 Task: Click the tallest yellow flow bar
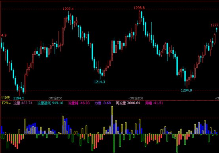click(x=112, y=120)
